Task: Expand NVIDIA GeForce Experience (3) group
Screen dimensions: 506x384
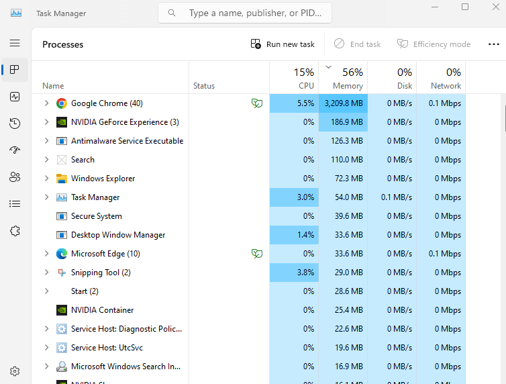Action: [x=46, y=122]
